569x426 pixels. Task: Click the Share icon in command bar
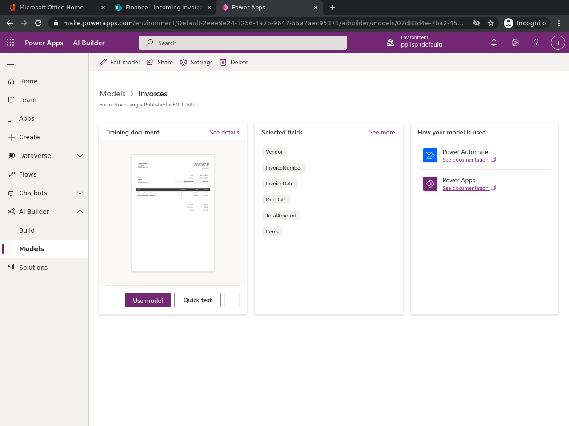tap(150, 62)
